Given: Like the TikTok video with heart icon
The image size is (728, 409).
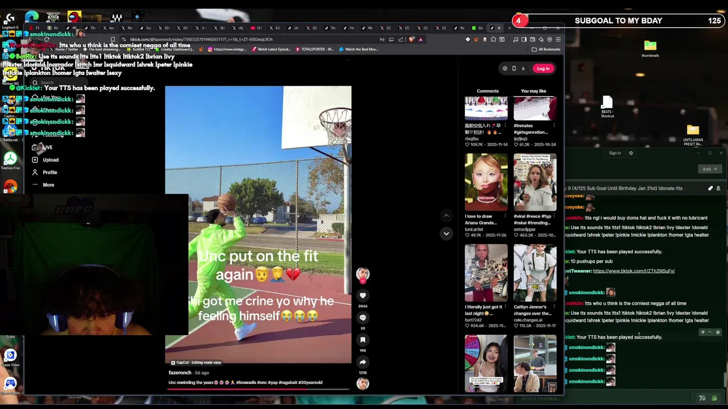Looking at the screenshot, I should (x=362, y=295).
